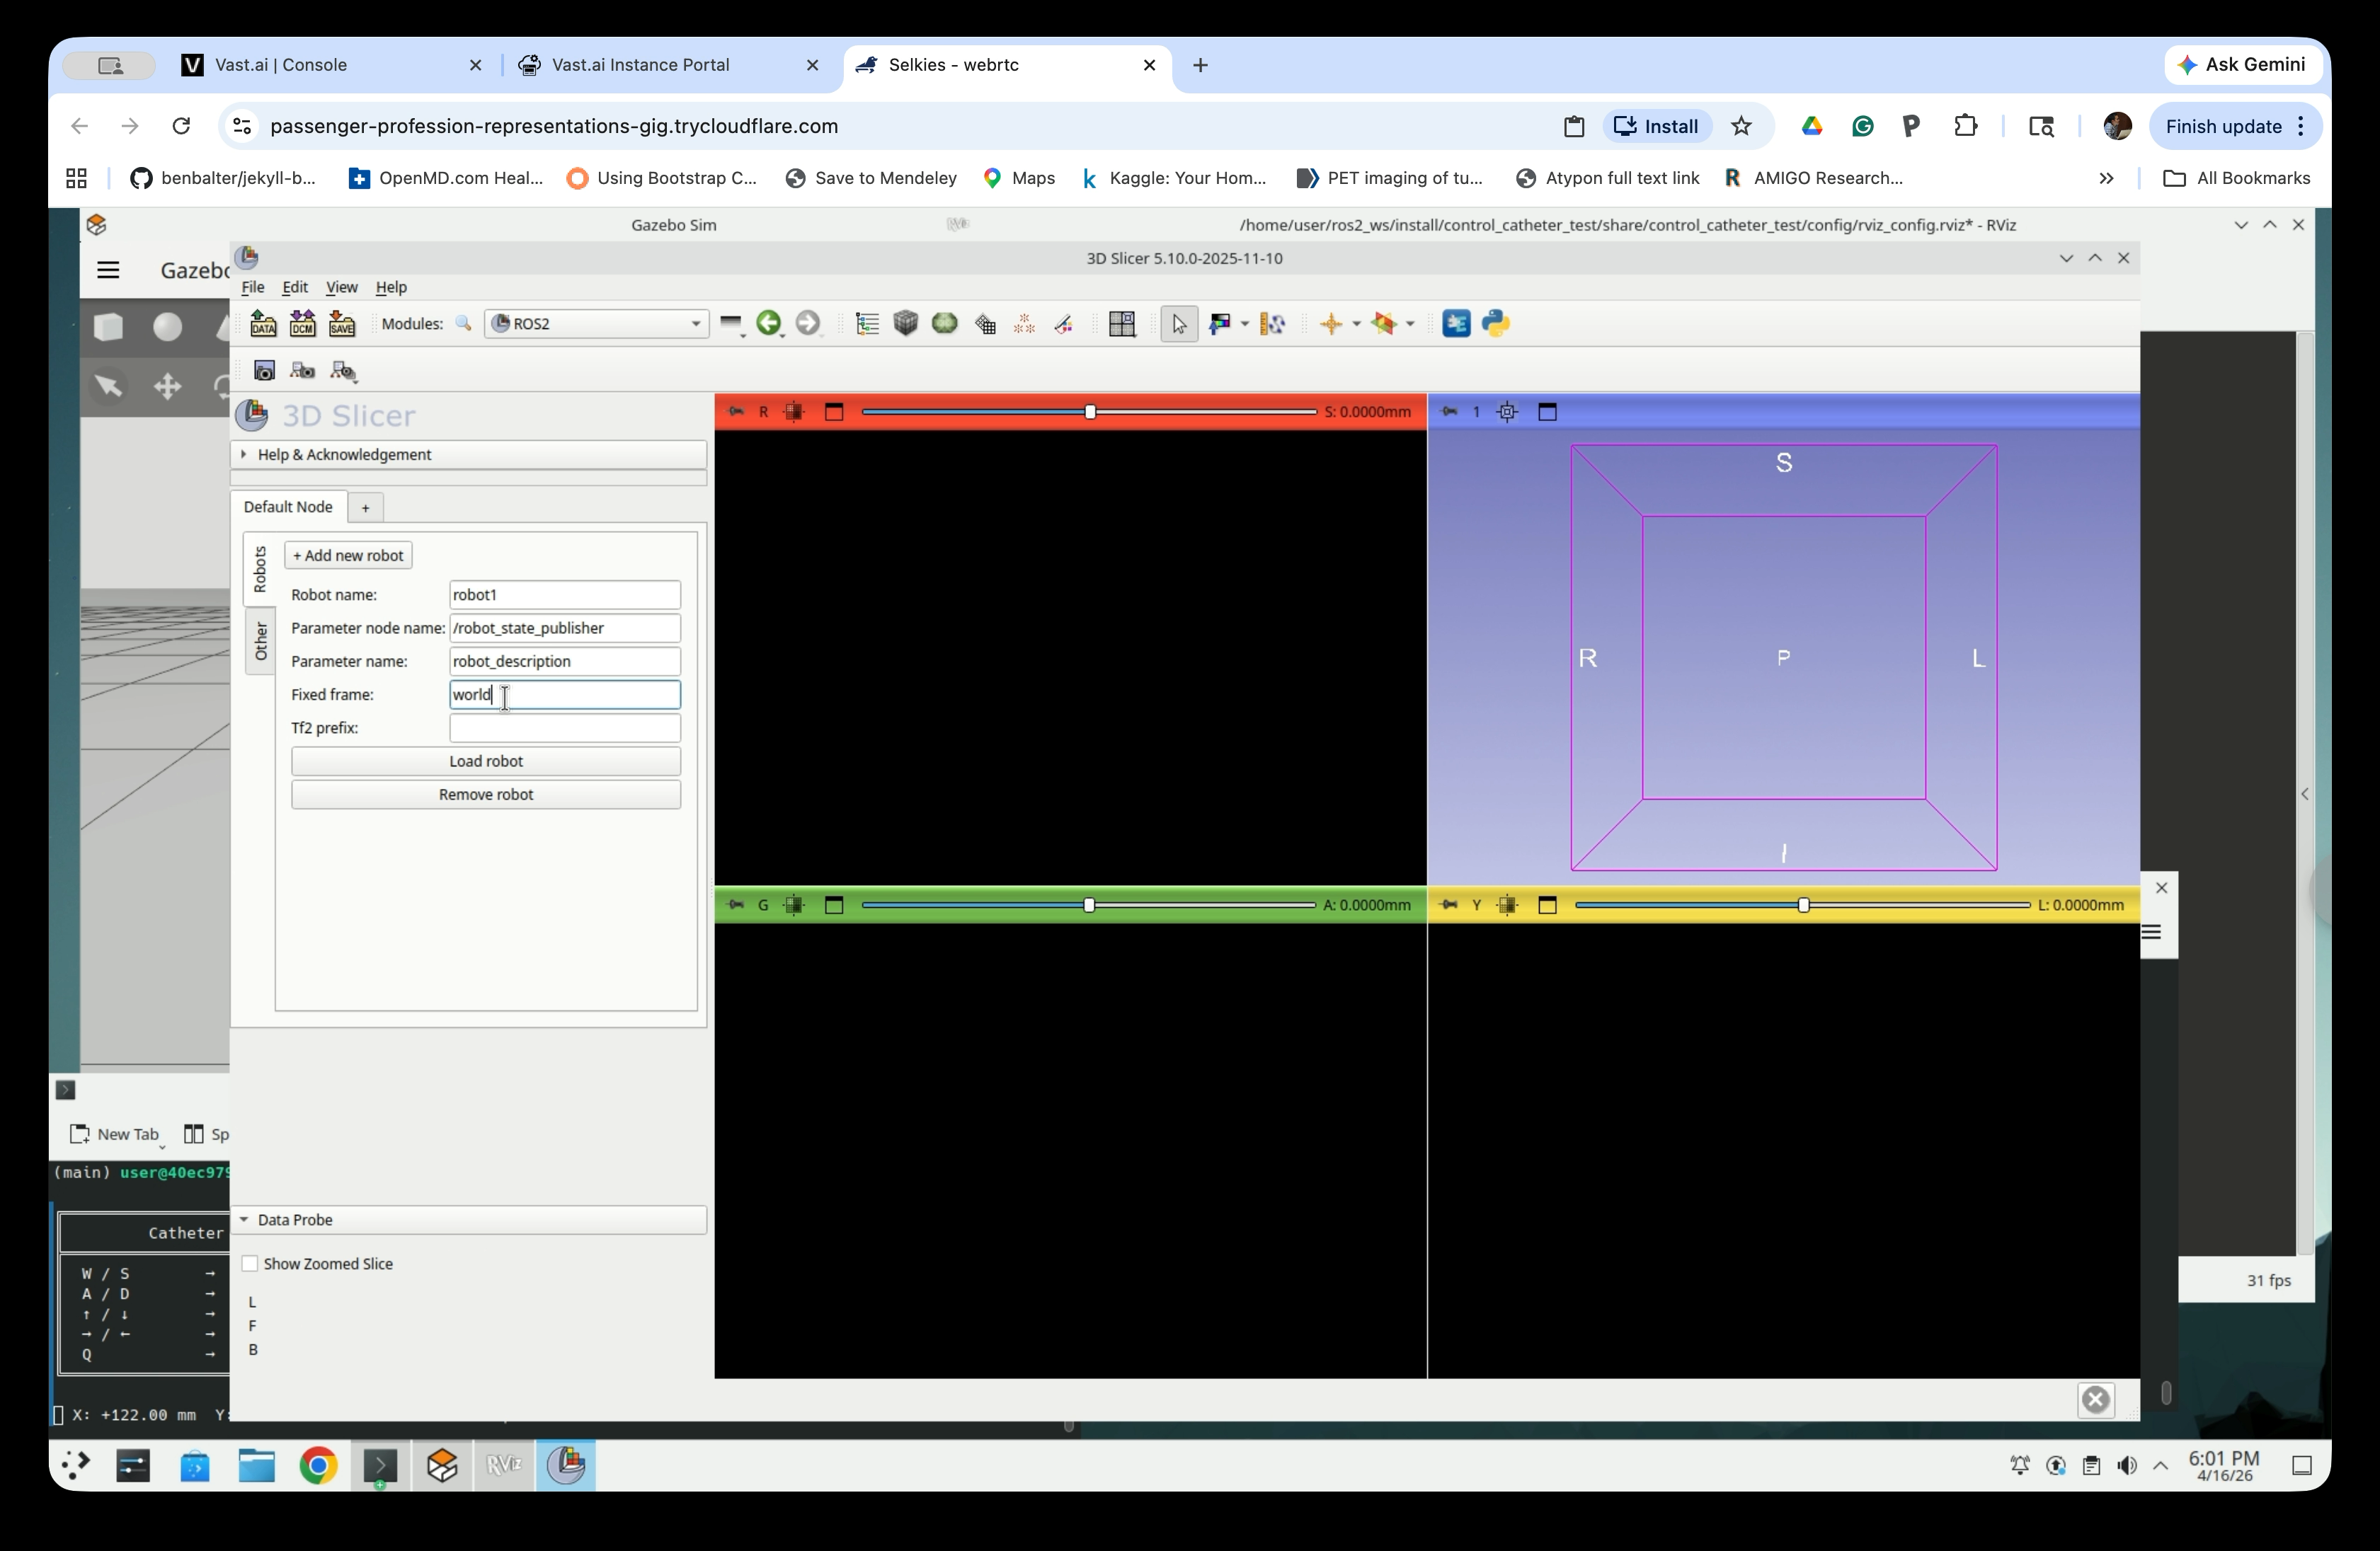Screen dimensions: 2380x1551
Task: Click the layout selector grid icon
Action: click(x=1122, y=323)
